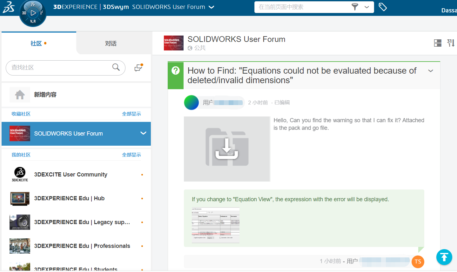
Task: Click the home icon for 新增内容
Action: point(20,95)
